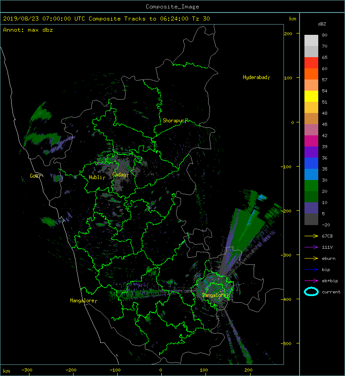Pick the lightest gray swatch below 80
Image resolution: width=345 pixels, height=376 pixels.
click(311, 41)
